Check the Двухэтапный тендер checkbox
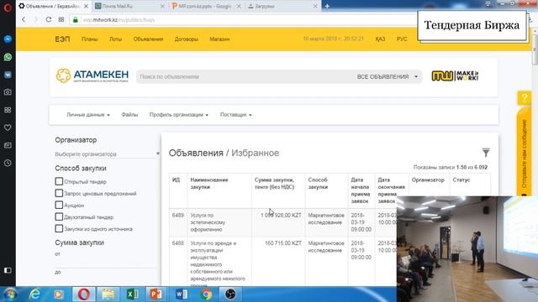This screenshot has height=302, width=538. [59, 216]
